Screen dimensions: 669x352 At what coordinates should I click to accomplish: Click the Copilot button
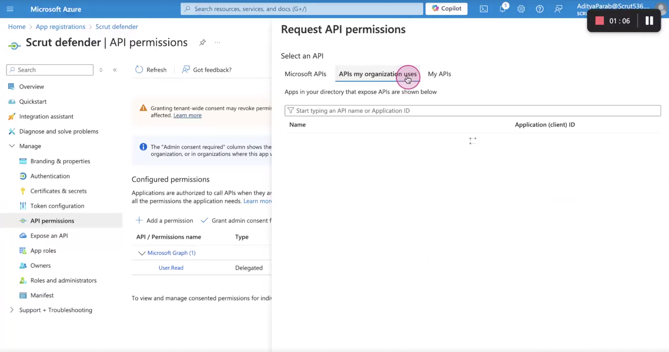[446, 9]
